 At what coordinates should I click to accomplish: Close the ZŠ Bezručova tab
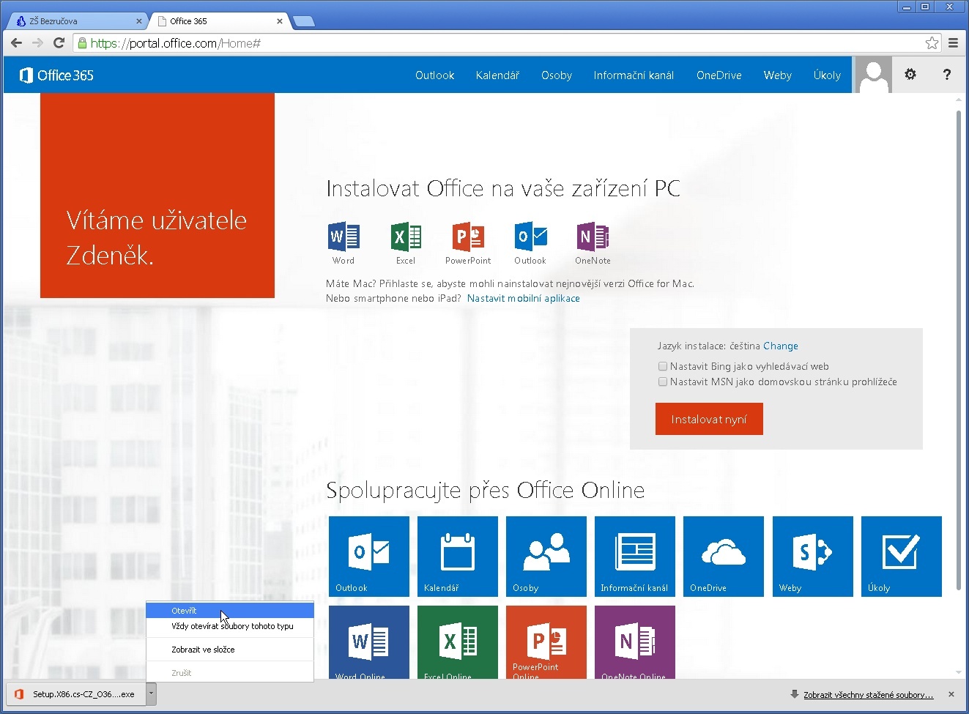(x=139, y=21)
